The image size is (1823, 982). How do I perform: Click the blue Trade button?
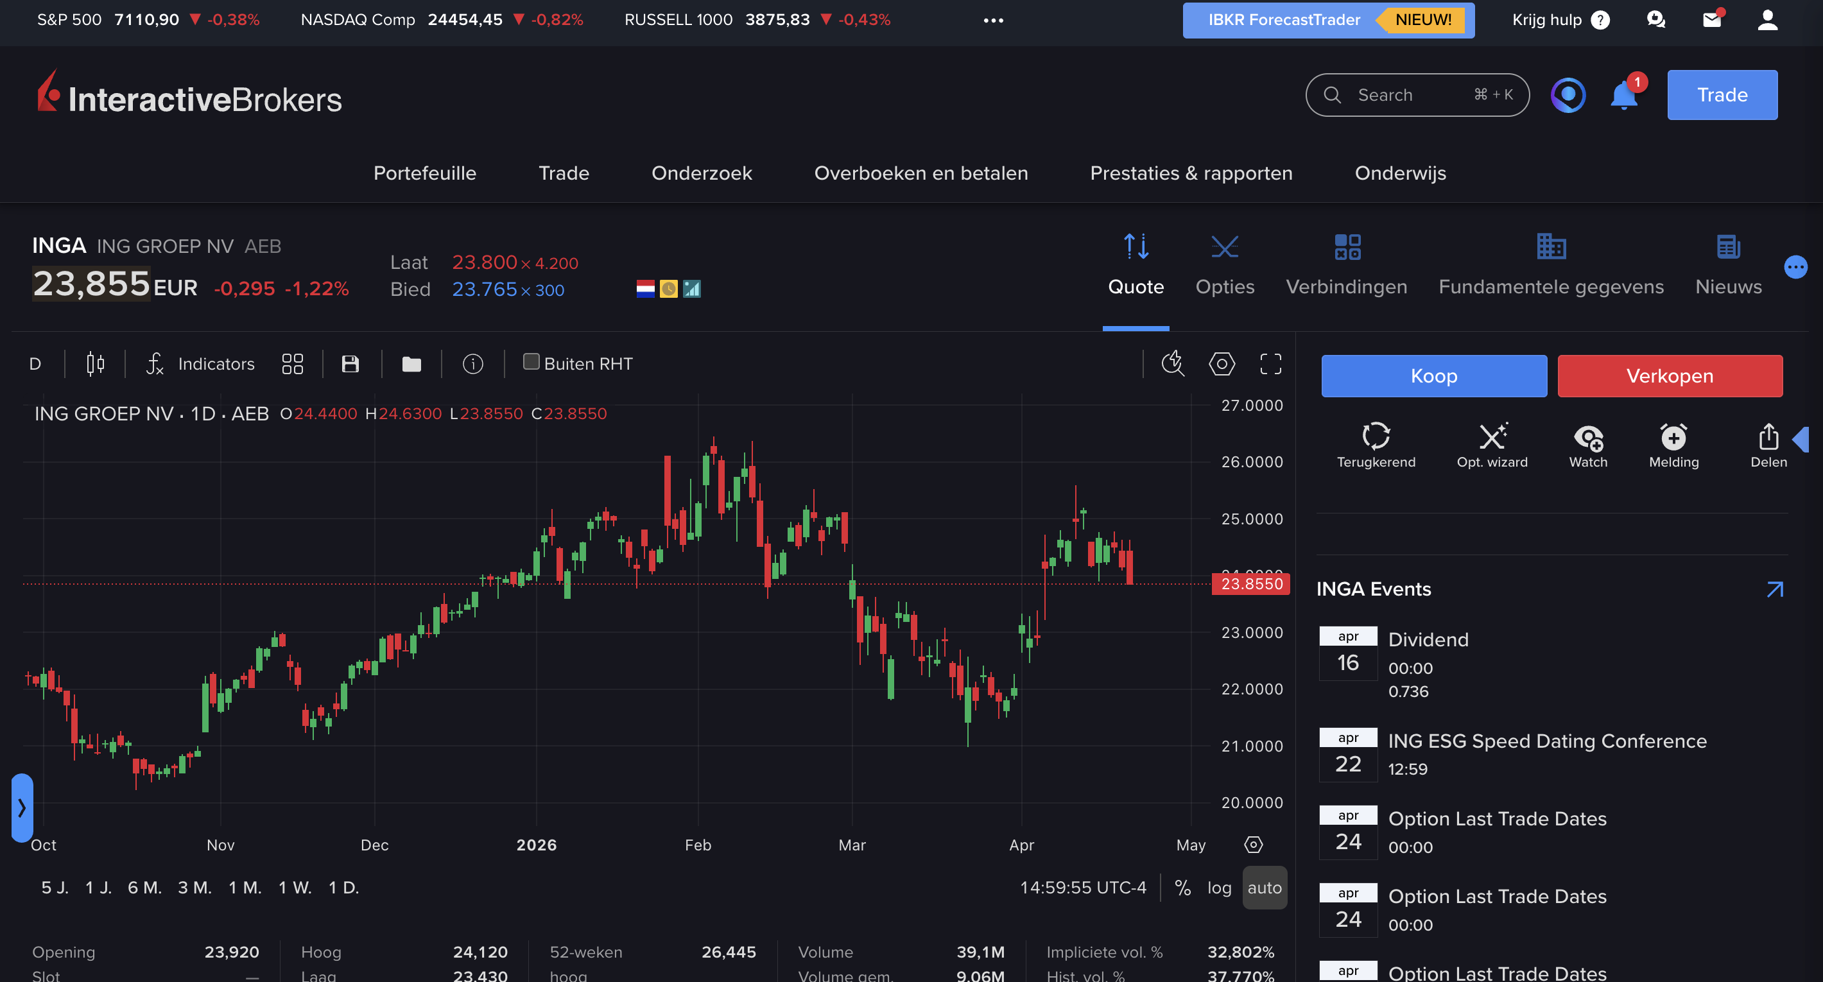point(1722,95)
